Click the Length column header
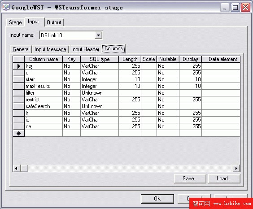This screenshot has width=253, height=209. click(130, 59)
